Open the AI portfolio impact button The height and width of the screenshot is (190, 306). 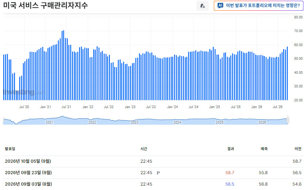(x=258, y=6)
